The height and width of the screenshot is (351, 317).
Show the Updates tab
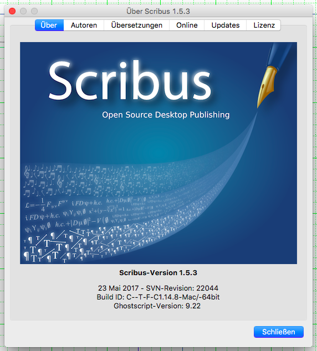coord(226,25)
